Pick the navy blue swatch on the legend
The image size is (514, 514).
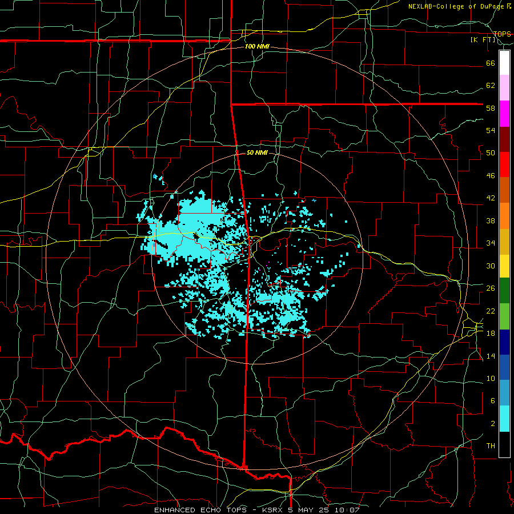[504, 342]
